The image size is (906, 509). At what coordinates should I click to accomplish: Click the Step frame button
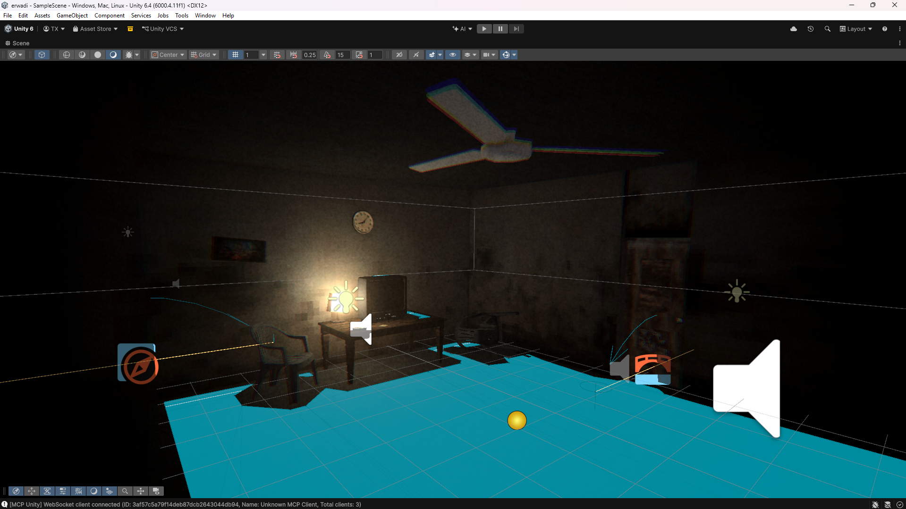(516, 29)
